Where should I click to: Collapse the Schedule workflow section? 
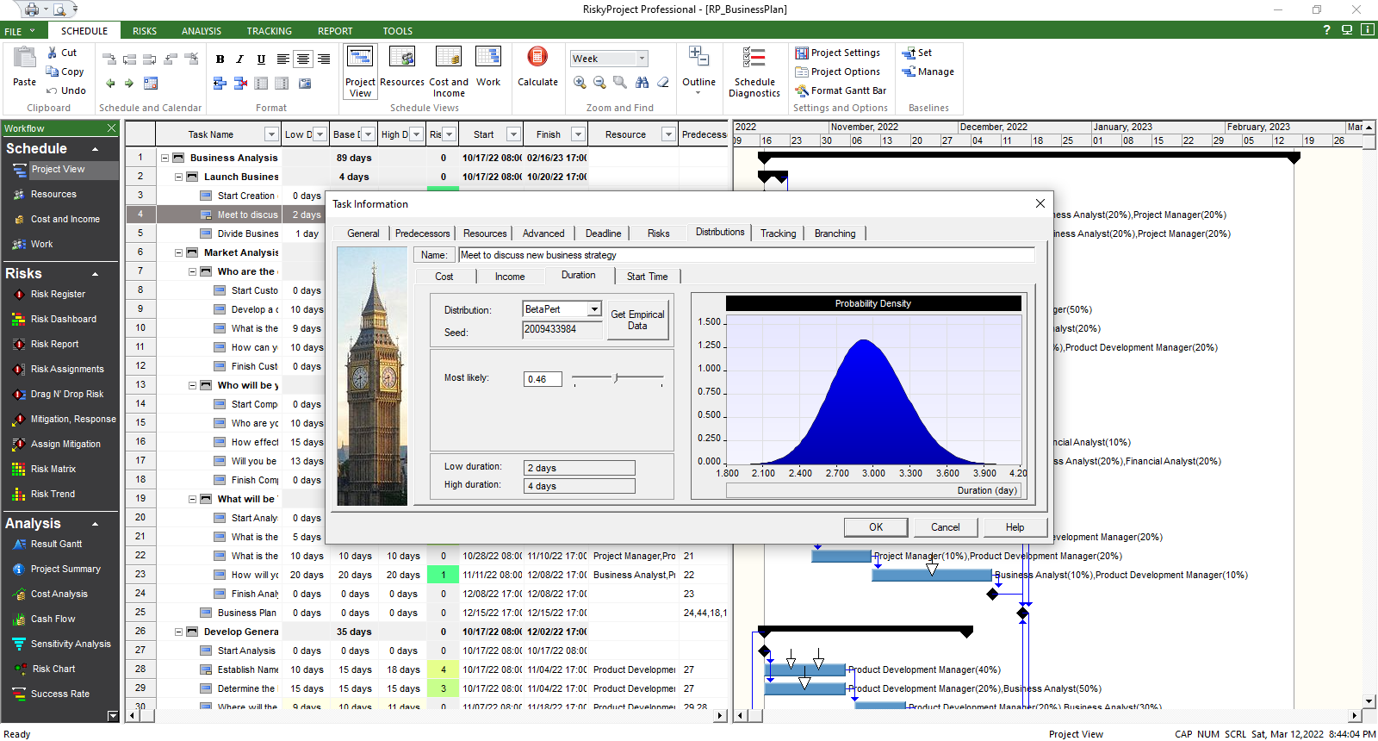pos(95,150)
